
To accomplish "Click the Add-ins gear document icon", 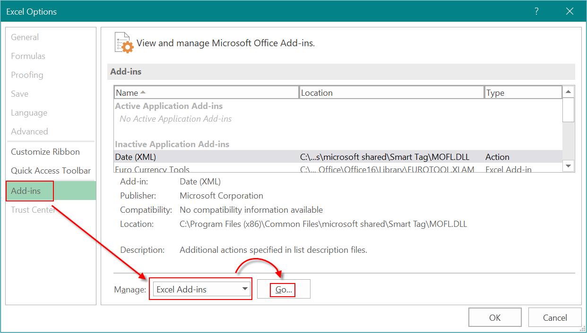I will point(124,43).
